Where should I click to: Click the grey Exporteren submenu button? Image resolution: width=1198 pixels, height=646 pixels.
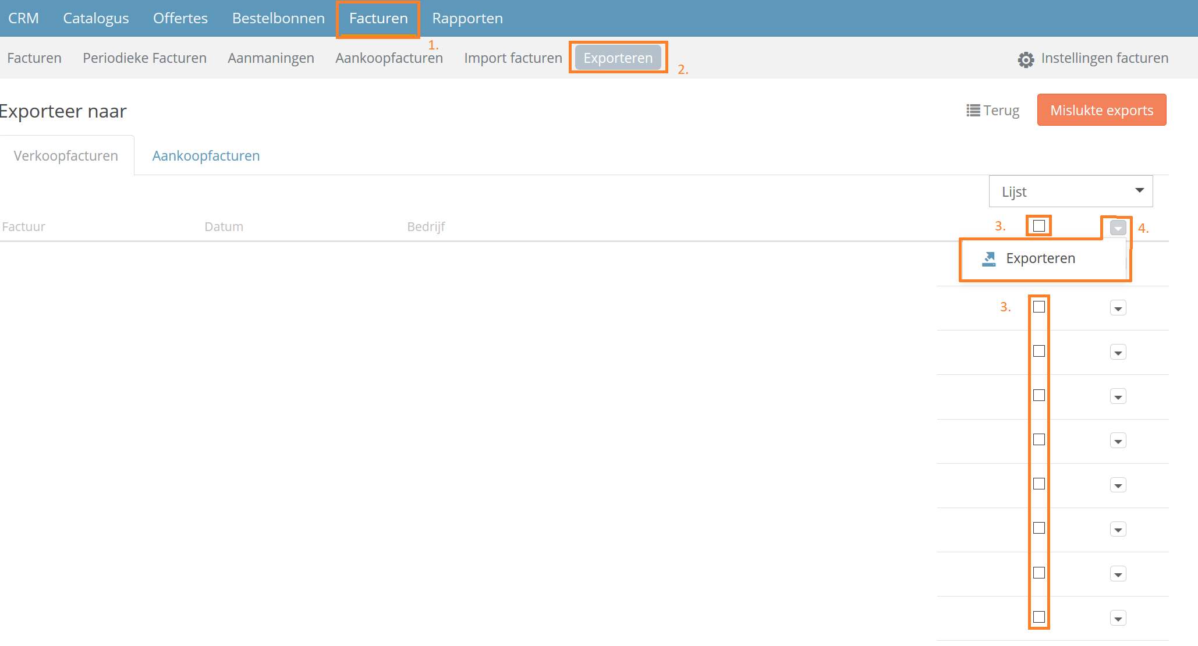(618, 58)
